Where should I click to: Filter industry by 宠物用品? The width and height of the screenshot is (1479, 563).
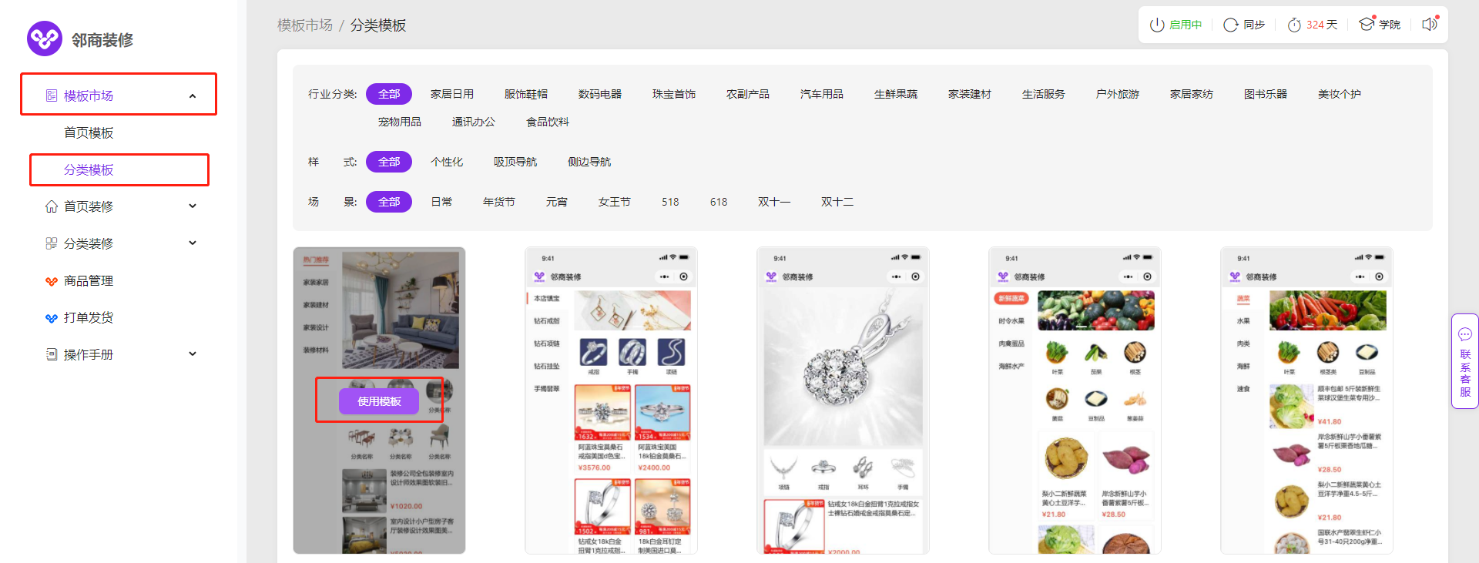(400, 122)
